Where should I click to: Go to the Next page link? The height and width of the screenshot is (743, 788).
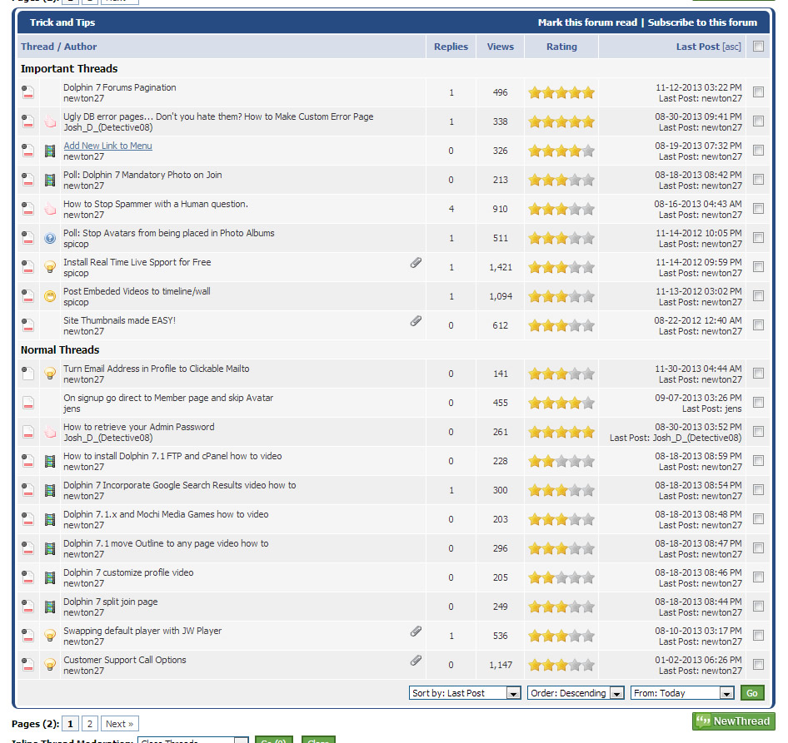click(x=120, y=723)
